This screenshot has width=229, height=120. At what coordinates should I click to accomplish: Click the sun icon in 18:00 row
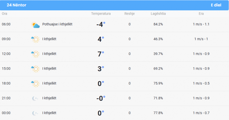click(x=35, y=84)
